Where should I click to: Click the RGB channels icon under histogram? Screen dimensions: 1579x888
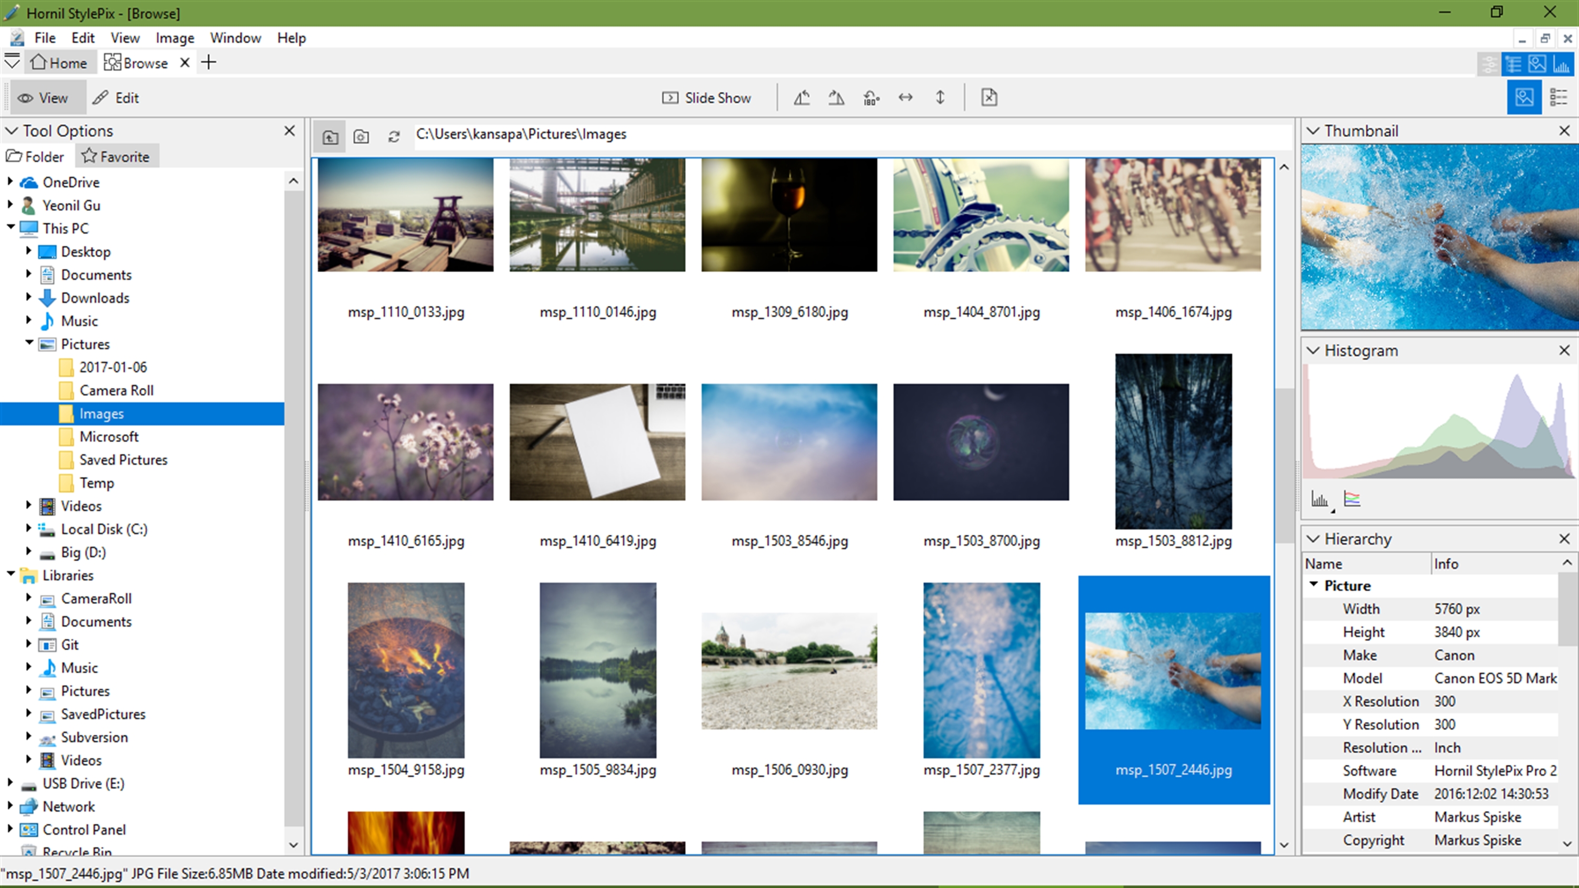coord(1352,499)
